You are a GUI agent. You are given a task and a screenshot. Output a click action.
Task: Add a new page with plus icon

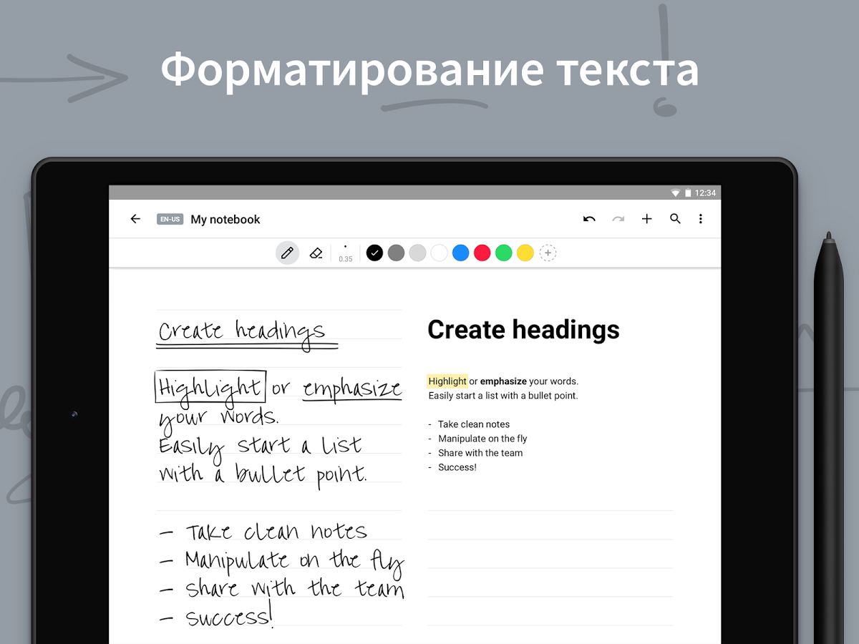coord(646,219)
